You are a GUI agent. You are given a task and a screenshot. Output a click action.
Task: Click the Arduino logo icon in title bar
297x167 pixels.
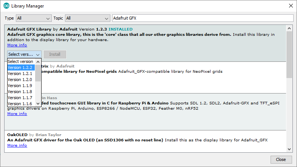pyautogui.click(x=6, y=6)
